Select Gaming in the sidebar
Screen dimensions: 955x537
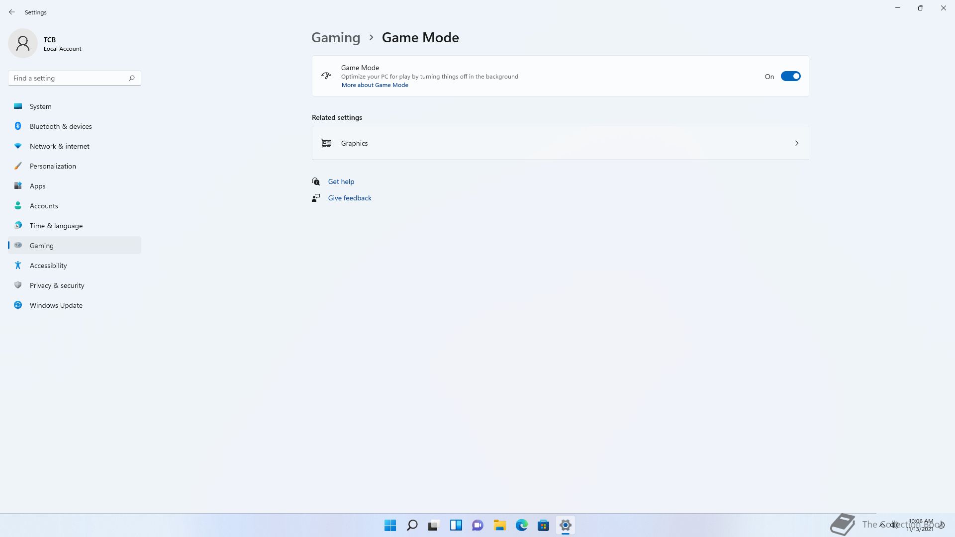coord(75,246)
